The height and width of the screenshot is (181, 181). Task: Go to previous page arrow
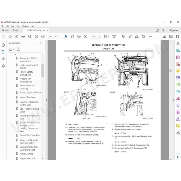(36, 36)
